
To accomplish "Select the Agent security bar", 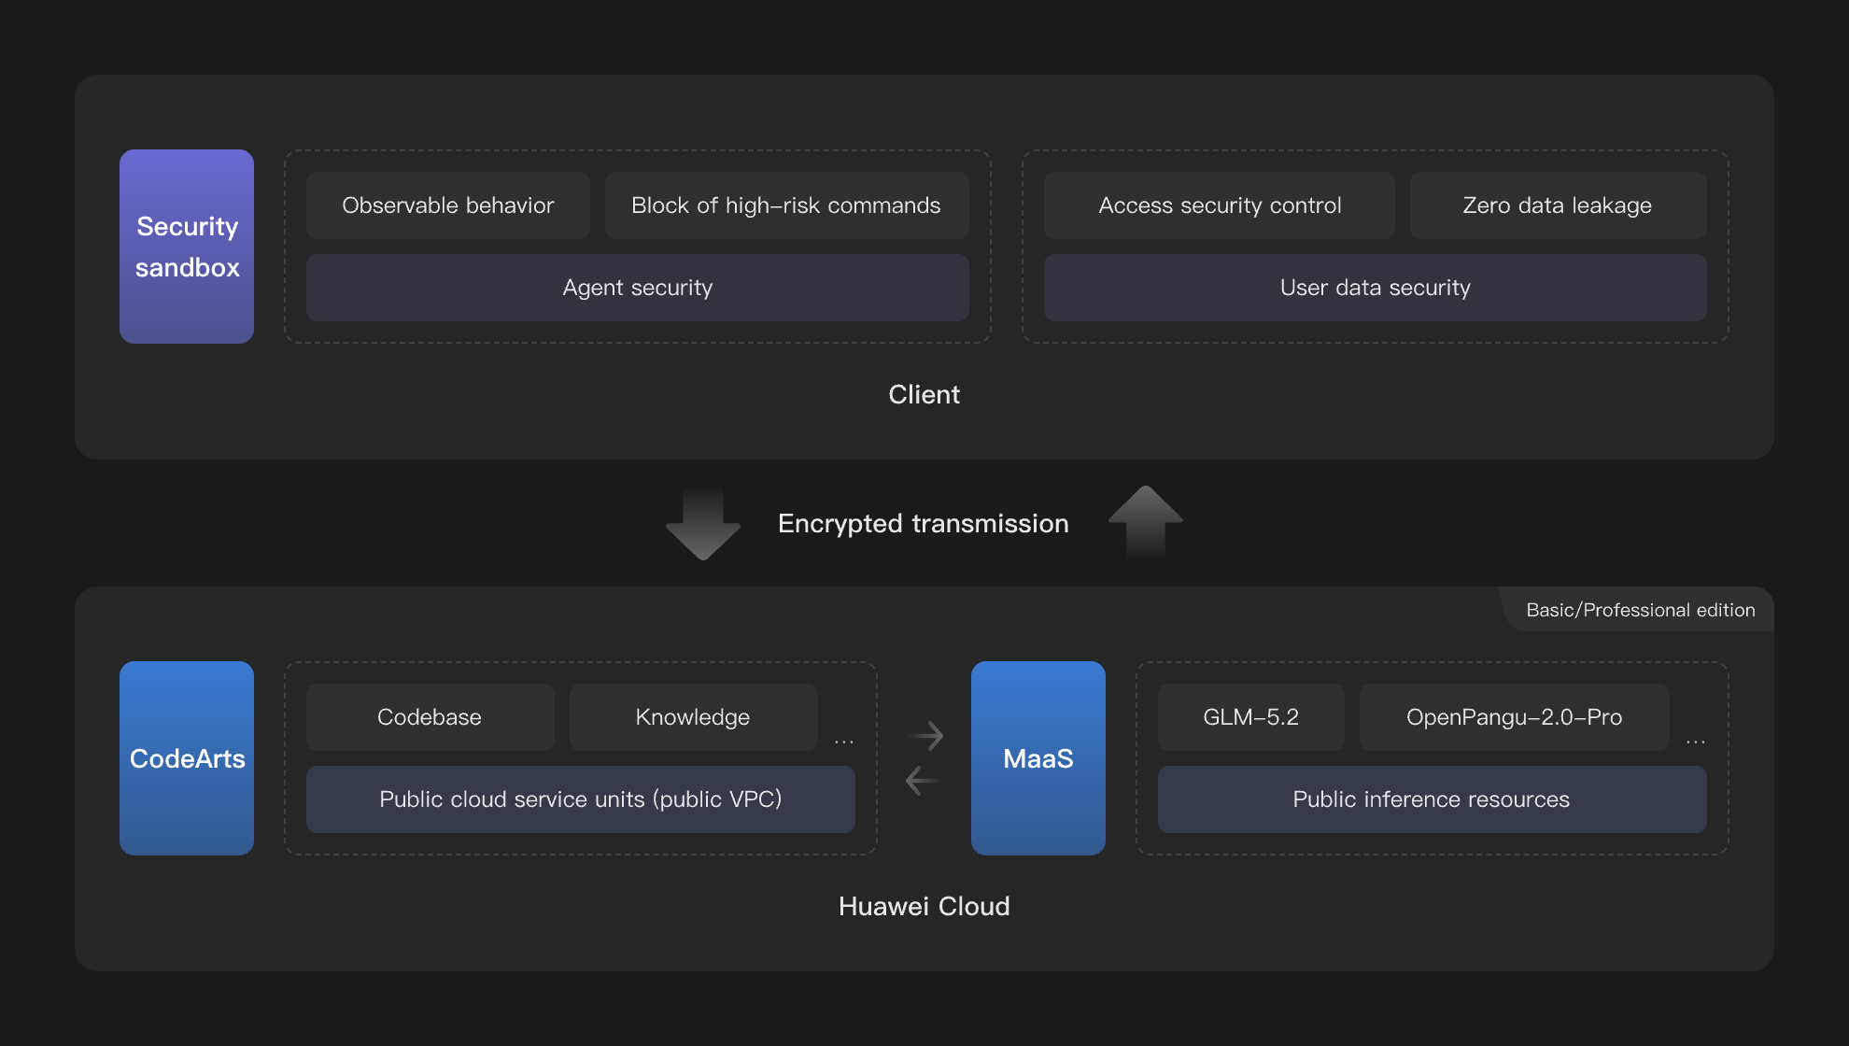I will (638, 288).
